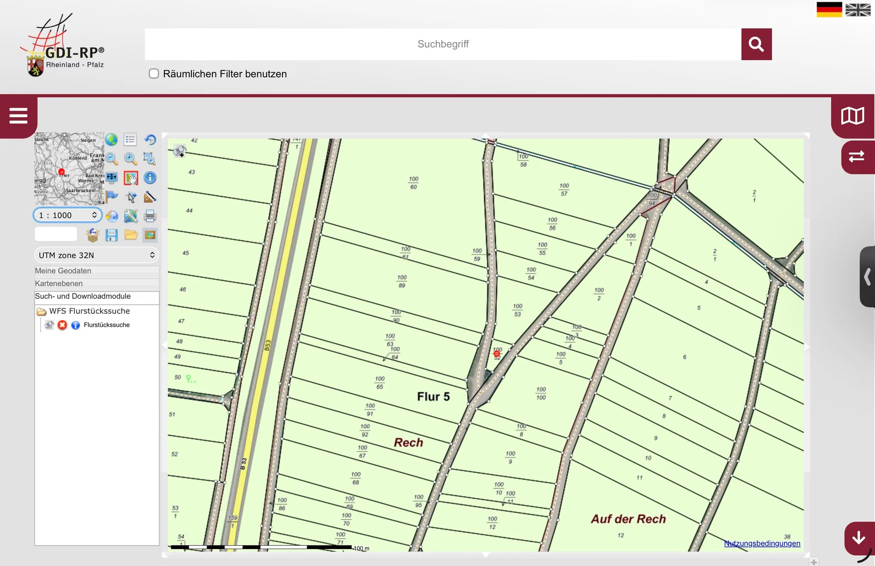Click the zoom back history icon
875x566 pixels.
tap(150, 140)
